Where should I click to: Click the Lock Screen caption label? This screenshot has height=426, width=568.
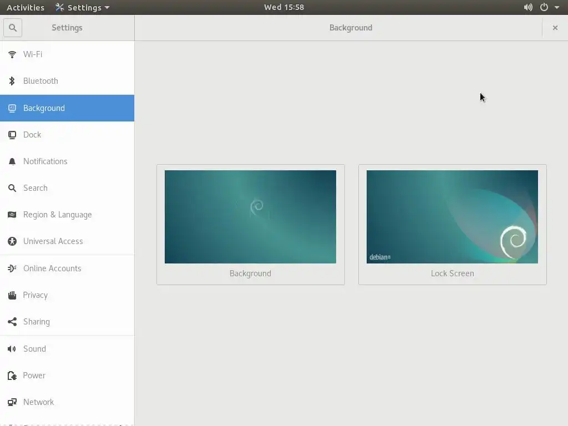[x=453, y=273]
